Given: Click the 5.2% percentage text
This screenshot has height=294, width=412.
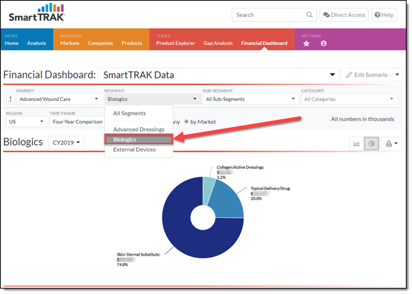Looking at the screenshot, I should click(x=221, y=177).
